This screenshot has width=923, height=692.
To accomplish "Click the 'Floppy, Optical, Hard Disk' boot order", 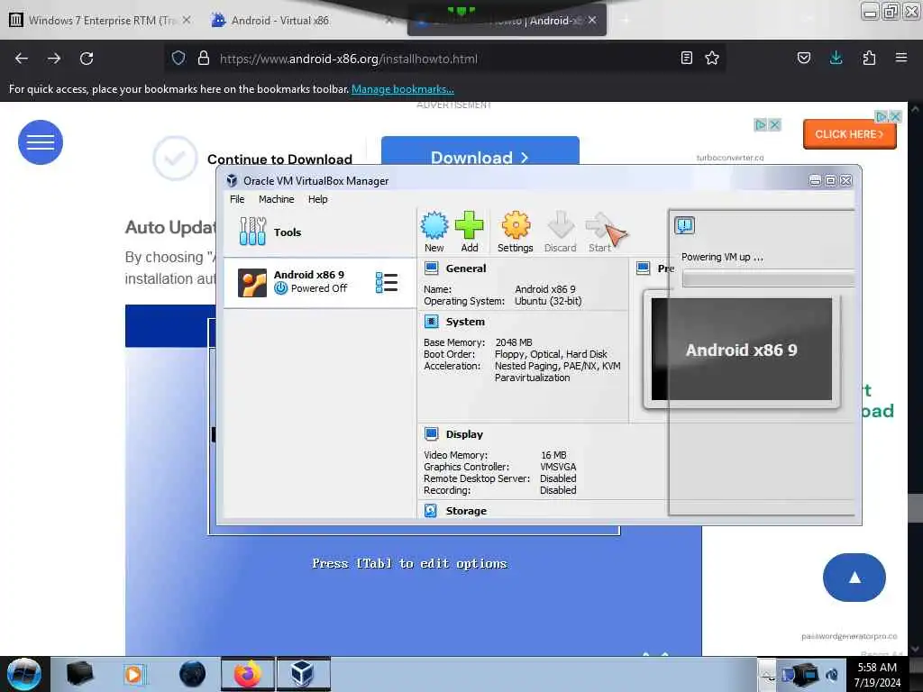I will (x=551, y=354).
